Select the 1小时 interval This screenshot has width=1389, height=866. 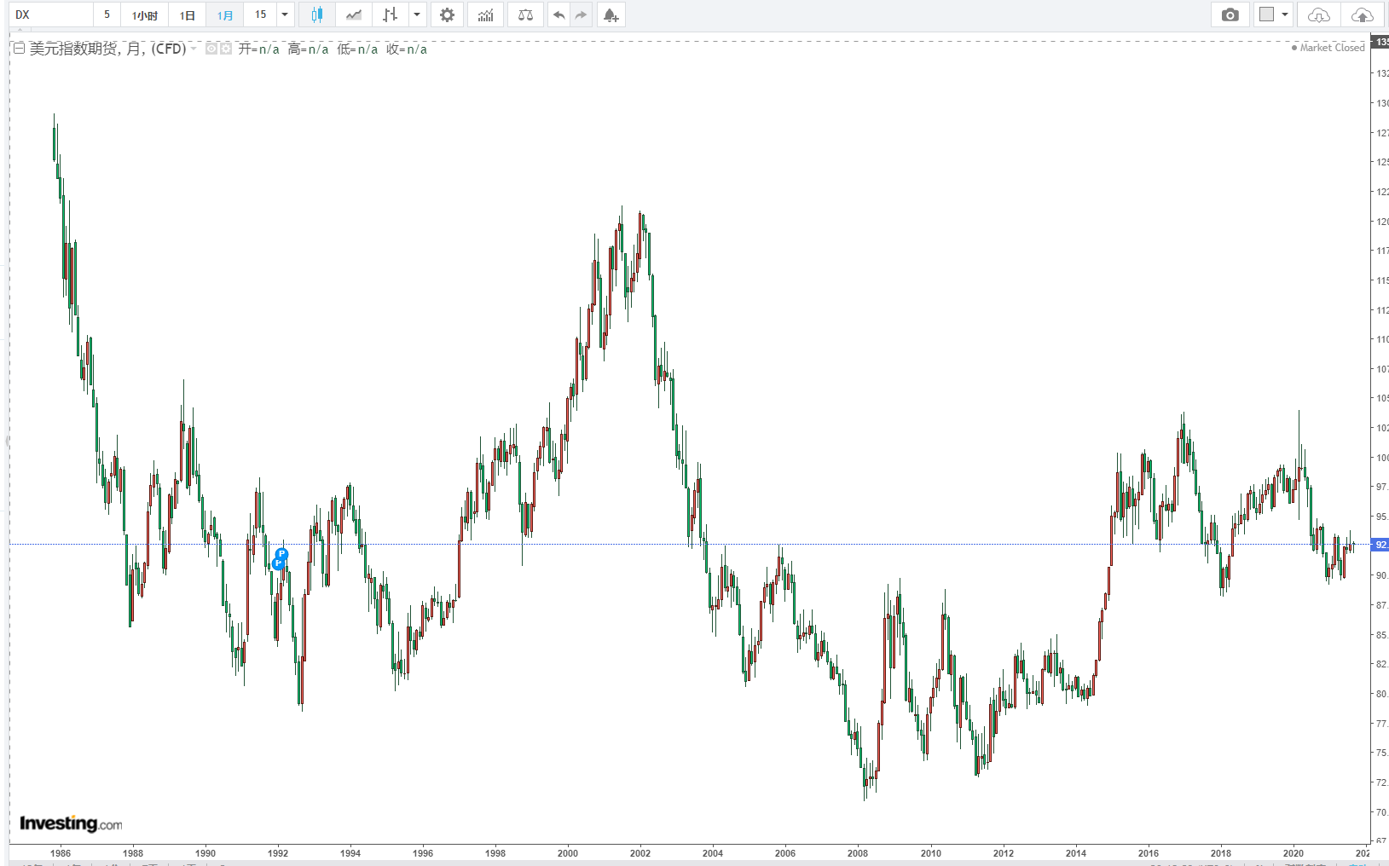coord(145,14)
